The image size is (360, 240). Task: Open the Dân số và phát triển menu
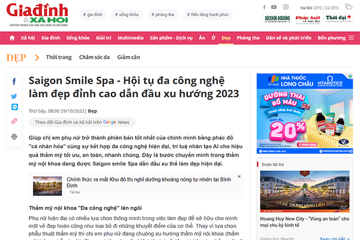(289, 38)
